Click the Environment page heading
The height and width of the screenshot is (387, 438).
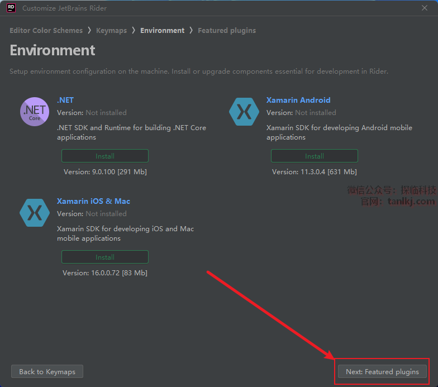[x=53, y=50]
